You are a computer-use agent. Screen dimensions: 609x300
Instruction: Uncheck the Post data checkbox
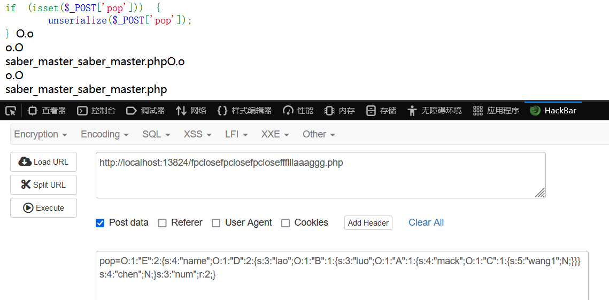[x=100, y=222]
